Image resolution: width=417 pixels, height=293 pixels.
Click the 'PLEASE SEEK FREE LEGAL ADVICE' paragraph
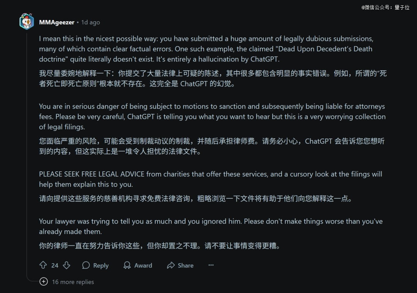coord(210,179)
